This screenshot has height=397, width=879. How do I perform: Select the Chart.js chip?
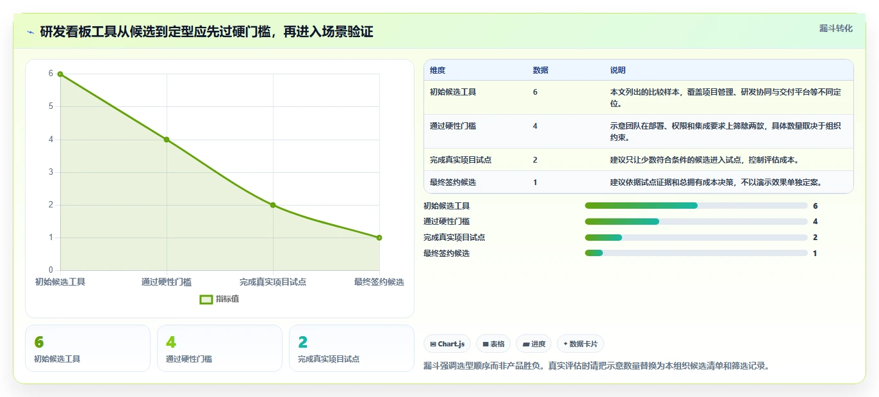pos(447,344)
